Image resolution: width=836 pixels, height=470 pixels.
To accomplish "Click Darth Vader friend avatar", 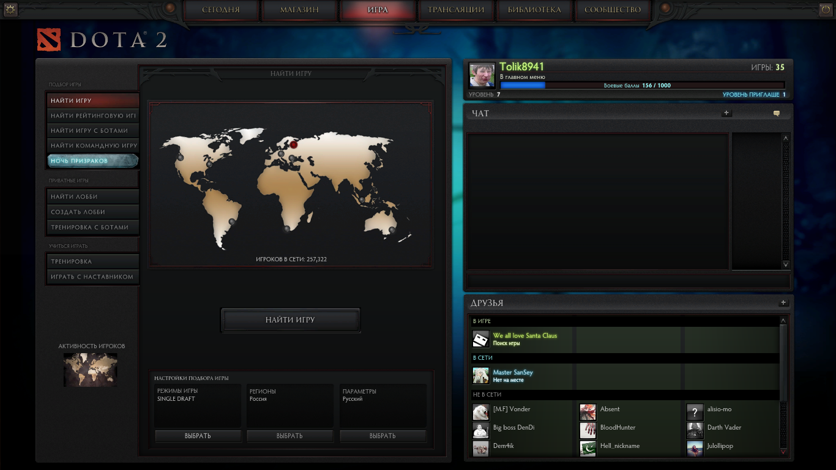I will (x=695, y=431).
